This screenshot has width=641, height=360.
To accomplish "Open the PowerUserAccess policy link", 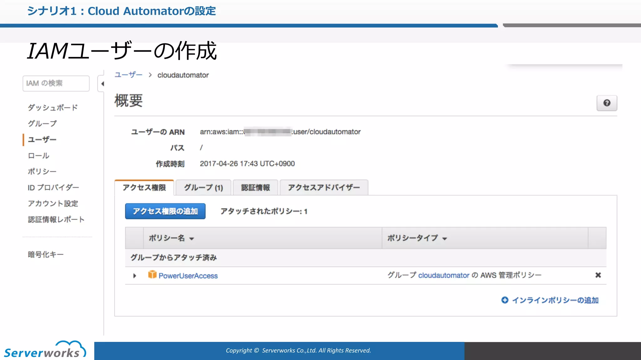I will coord(188,276).
